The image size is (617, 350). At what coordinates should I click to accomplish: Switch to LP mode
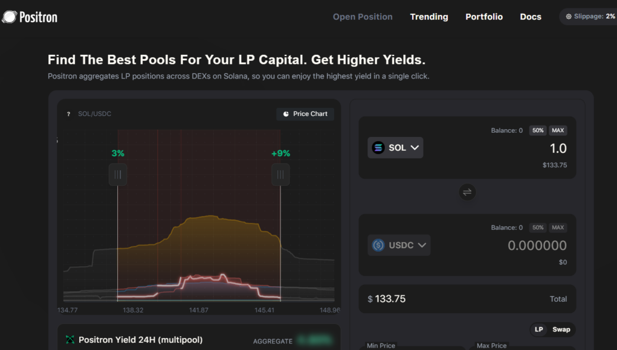[538, 329]
